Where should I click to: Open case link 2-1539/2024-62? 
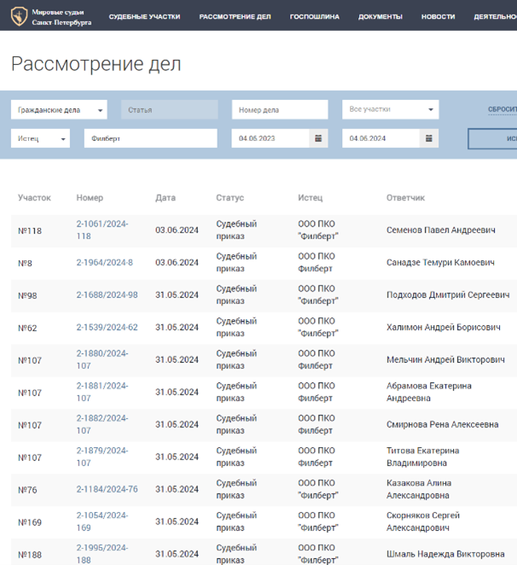(107, 328)
